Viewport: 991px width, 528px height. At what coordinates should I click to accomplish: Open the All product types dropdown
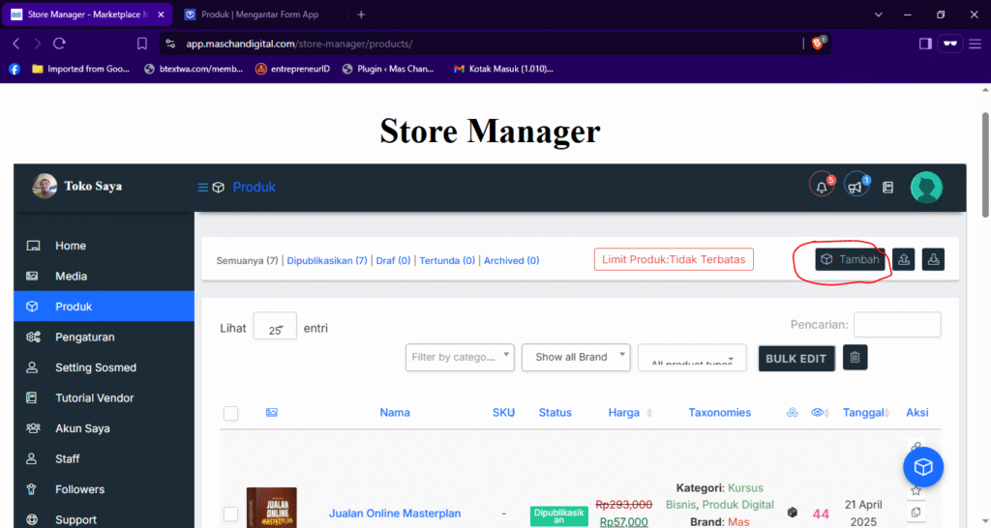tap(692, 358)
